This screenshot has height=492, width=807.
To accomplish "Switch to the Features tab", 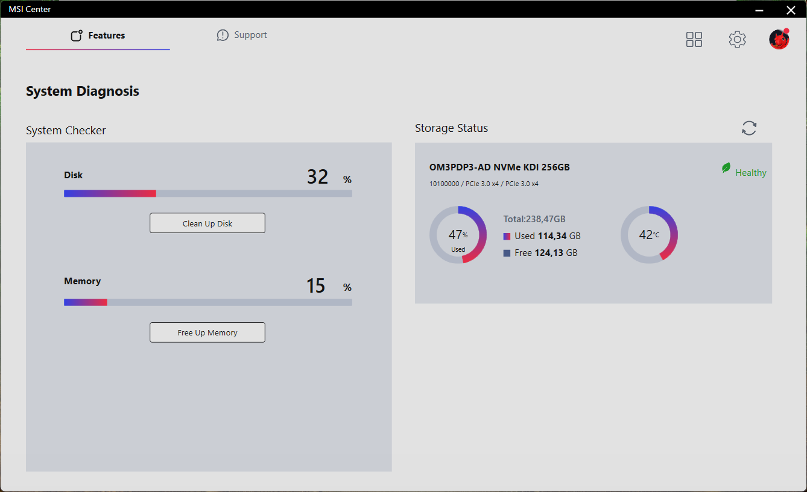I will 98,36.
